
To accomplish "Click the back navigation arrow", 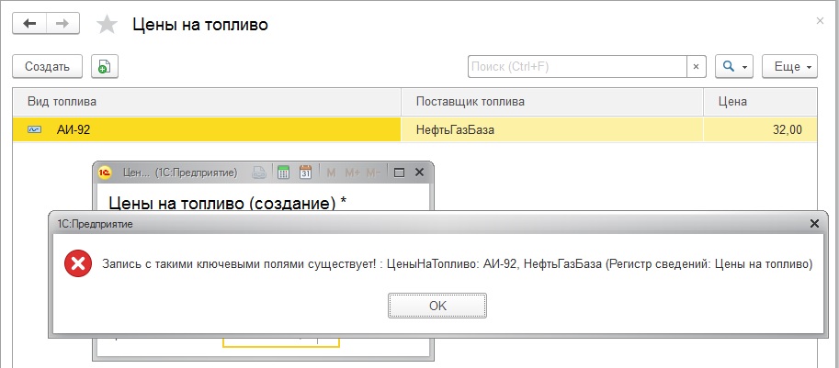I will (30, 24).
